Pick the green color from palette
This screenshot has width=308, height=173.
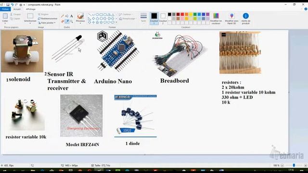click(x=195, y=14)
